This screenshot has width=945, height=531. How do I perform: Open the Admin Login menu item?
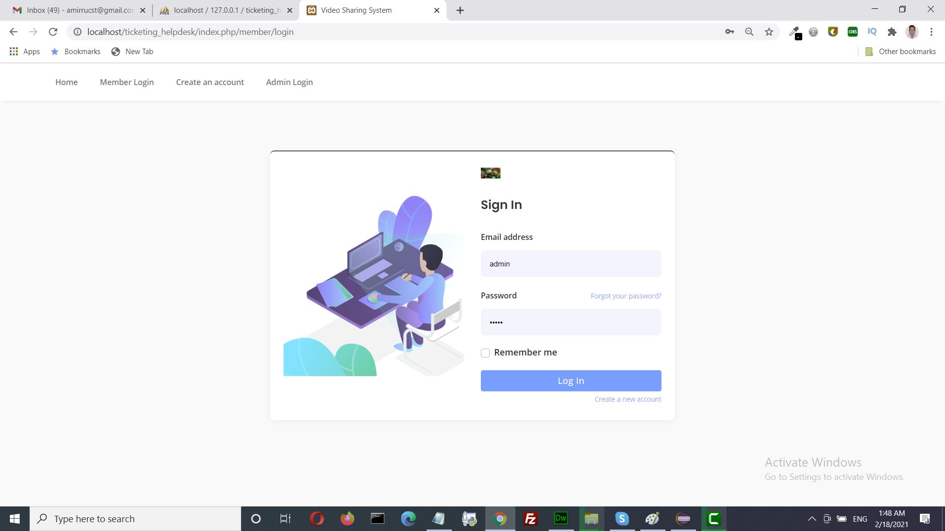pyautogui.click(x=289, y=82)
